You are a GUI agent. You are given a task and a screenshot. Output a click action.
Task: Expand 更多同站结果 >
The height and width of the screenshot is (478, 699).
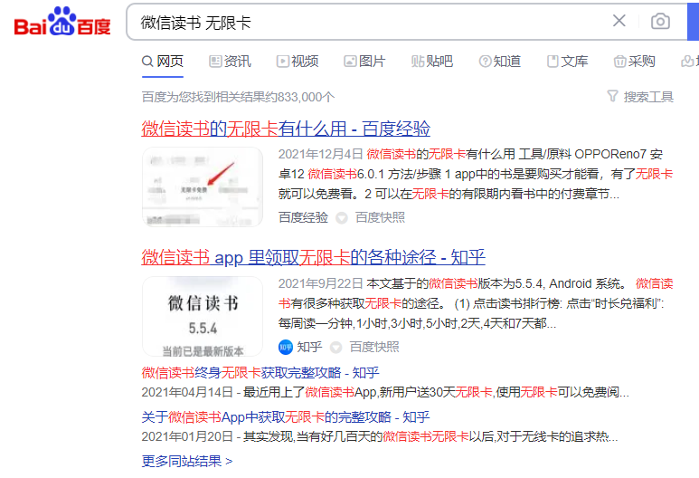point(187,461)
